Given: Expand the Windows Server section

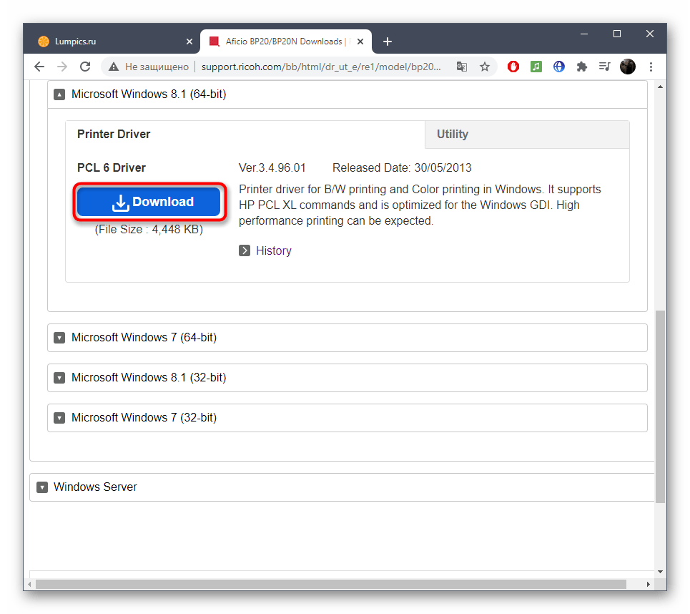Looking at the screenshot, I should click(x=342, y=487).
